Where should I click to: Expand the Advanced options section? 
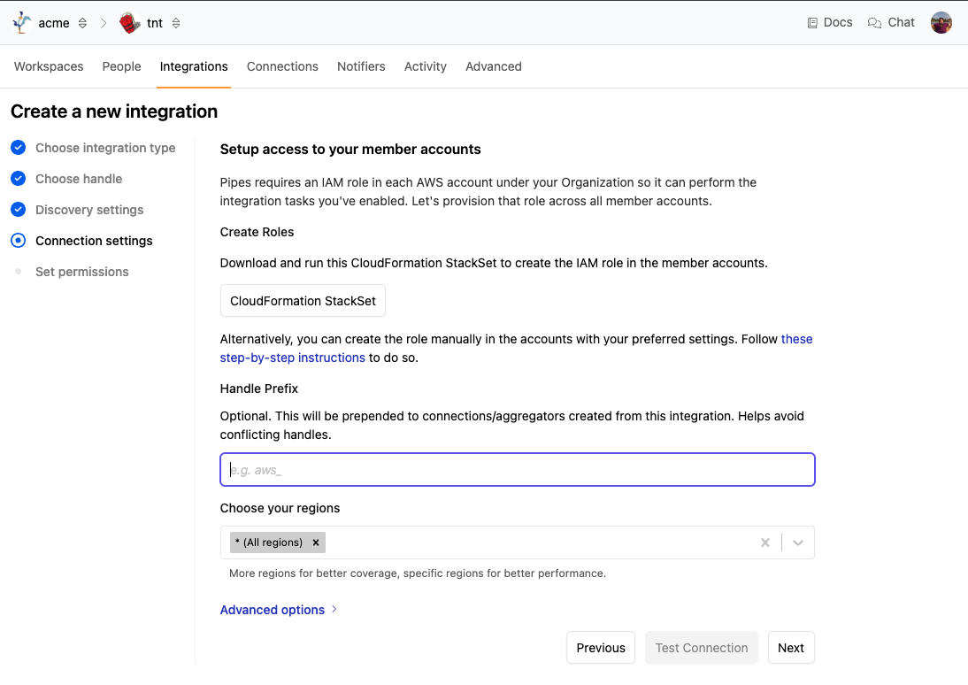272,610
